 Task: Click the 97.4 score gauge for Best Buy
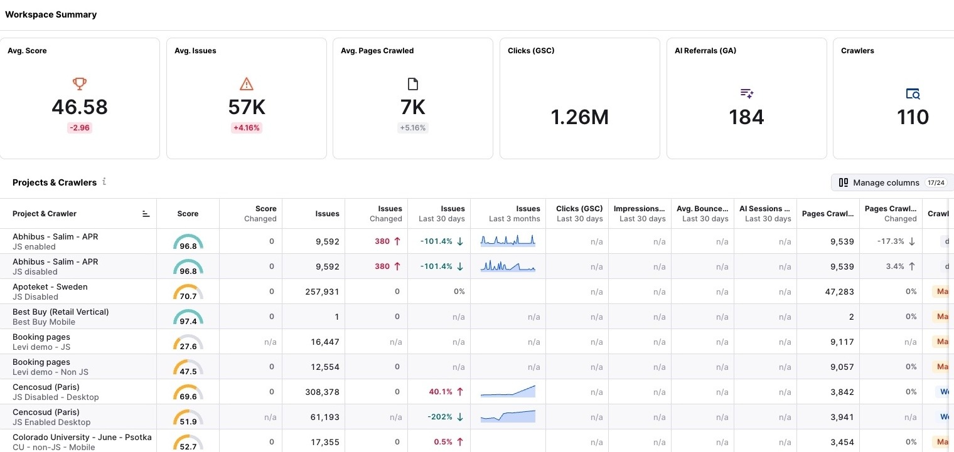coord(188,317)
